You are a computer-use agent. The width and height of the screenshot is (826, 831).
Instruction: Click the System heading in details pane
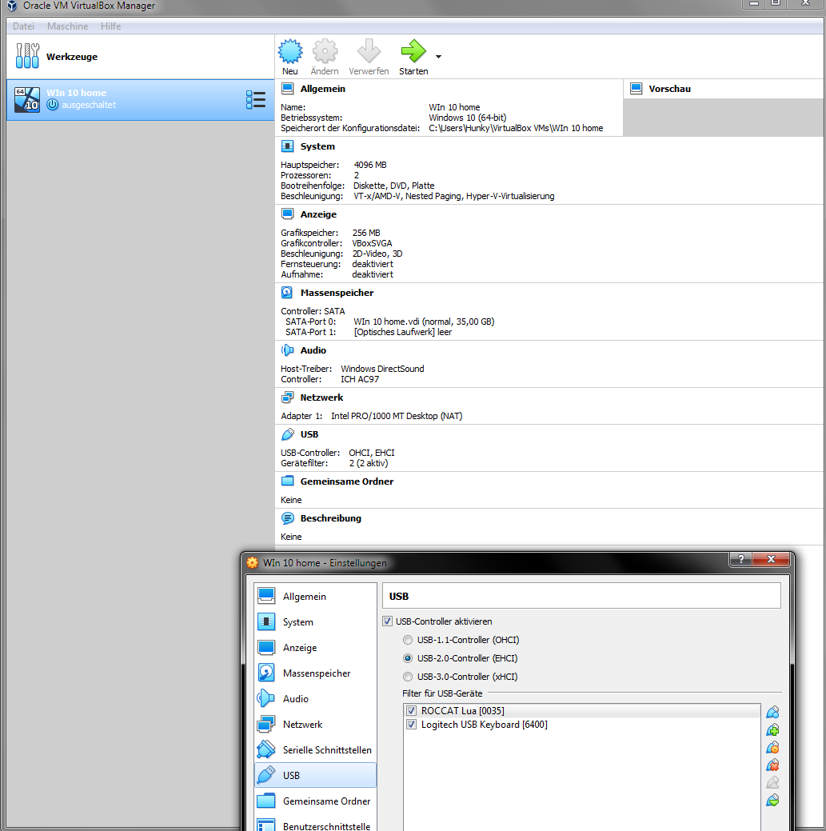point(317,146)
